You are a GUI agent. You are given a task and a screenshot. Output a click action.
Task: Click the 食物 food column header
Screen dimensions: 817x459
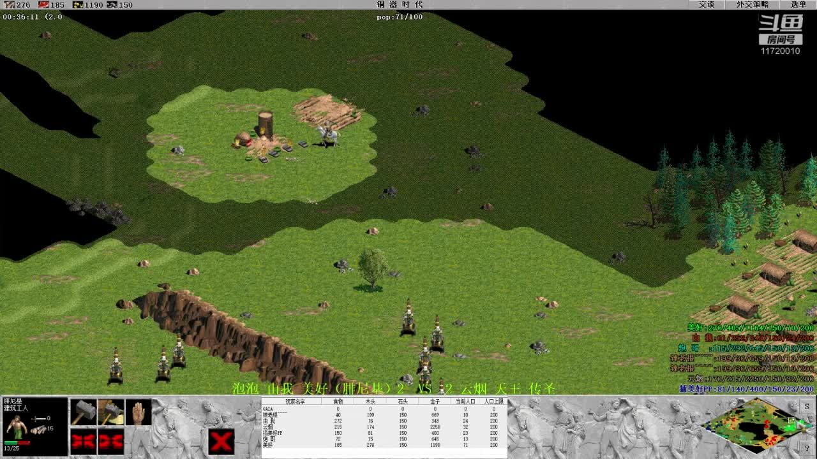pyautogui.click(x=338, y=402)
